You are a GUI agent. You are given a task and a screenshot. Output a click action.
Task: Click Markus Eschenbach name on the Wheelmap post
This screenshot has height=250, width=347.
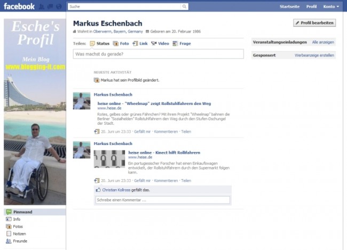(113, 94)
